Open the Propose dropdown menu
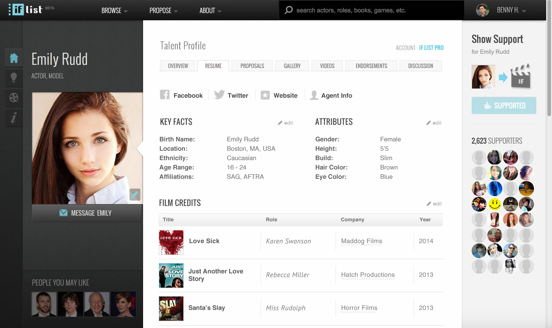This screenshot has width=552, height=328. coord(163,11)
